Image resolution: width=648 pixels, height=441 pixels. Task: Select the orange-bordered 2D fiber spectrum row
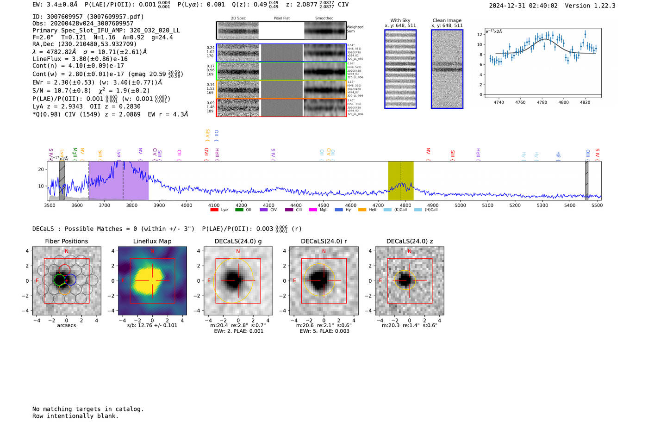point(281,89)
